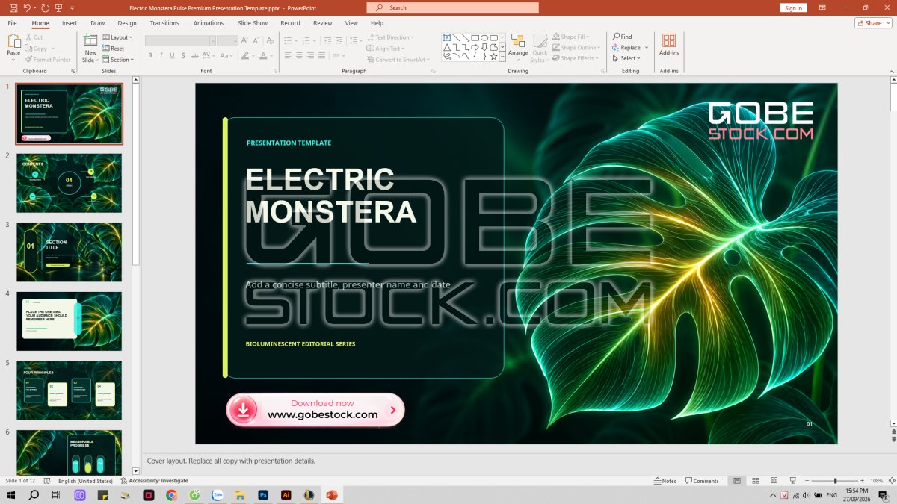897x504 pixels.
Task: Collapse the ribbon with the chevron
Action: coord(891,71)
